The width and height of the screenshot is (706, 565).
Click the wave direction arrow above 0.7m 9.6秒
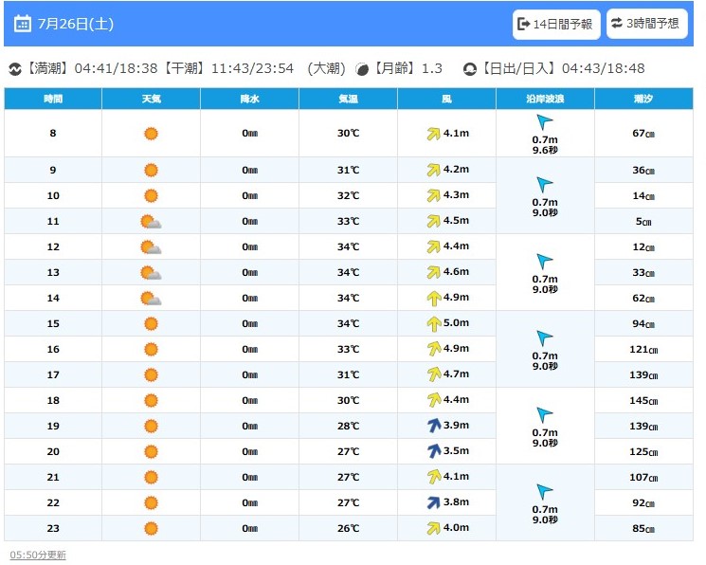pyautogui.click(x=544, y=122)
